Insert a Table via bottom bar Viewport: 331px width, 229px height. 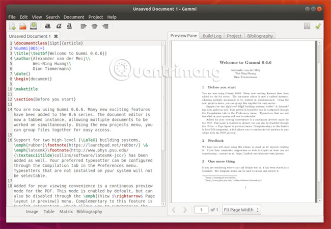tap(49, 212)
